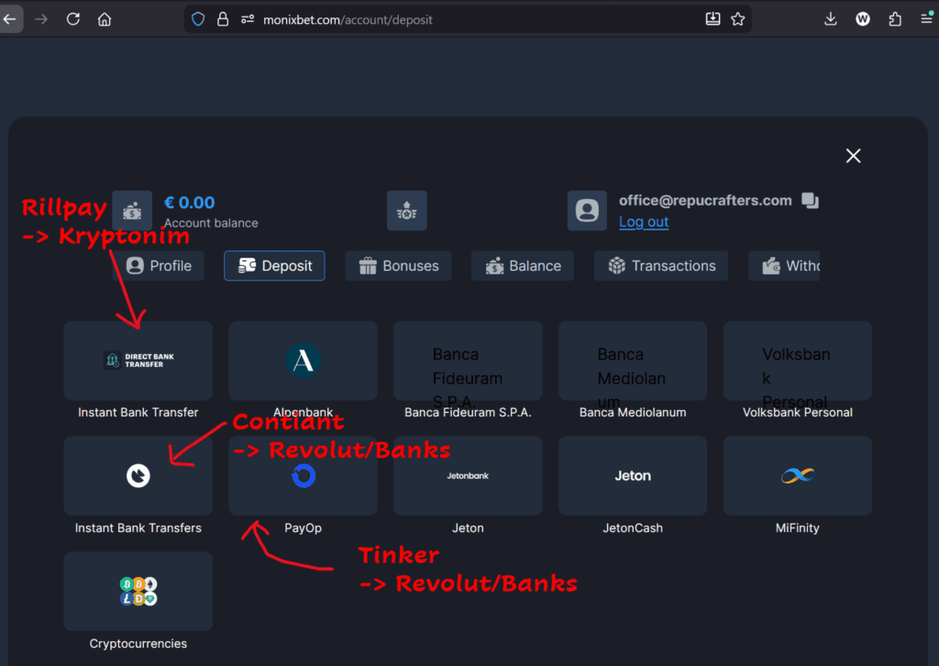The height and width of the screenshot is (666, 939).
Task: Open Instant Bank Transfer with direct bank logo
Action: pos(138,361)
